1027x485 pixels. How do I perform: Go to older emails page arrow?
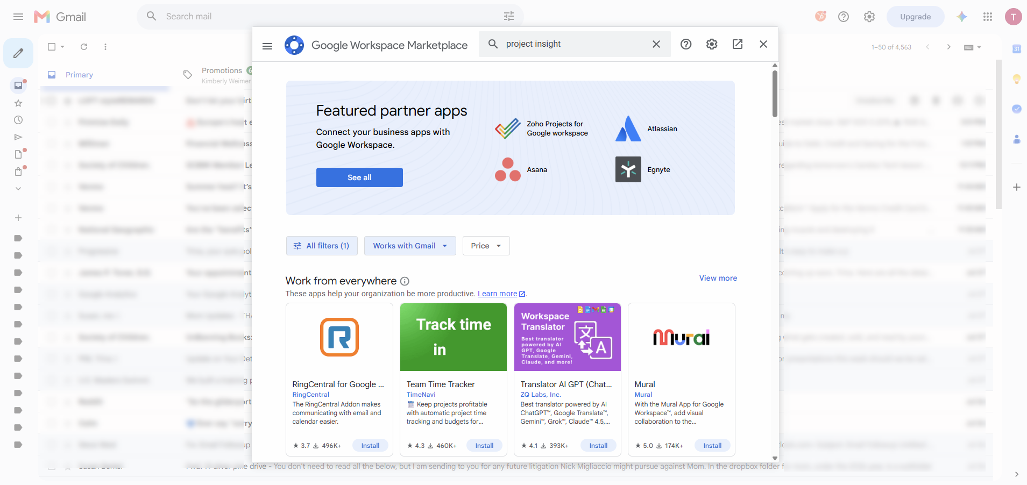[x=949, y=47]
